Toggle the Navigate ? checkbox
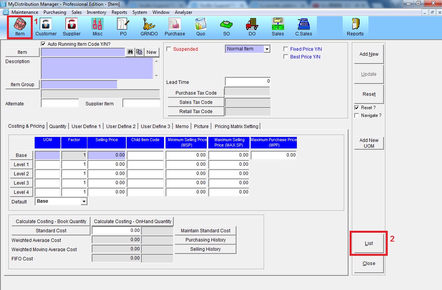 357,115
